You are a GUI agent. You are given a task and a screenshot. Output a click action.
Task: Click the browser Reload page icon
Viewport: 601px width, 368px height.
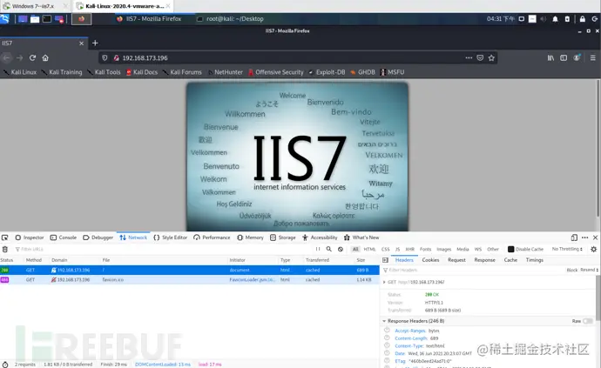click(x=32, y=57)
